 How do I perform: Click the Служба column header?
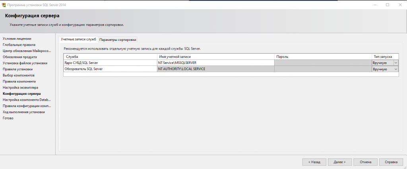pos(110,56)
